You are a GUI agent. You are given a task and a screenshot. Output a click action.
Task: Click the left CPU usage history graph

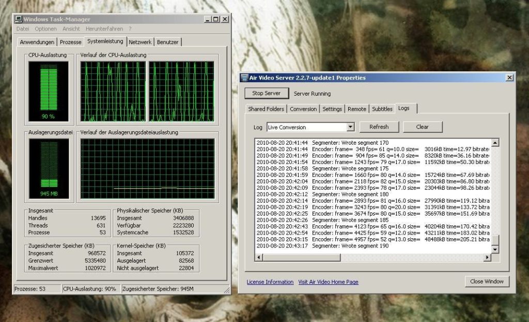113,91
